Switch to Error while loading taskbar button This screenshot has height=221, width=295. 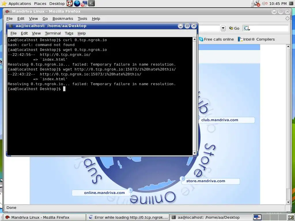pos(128,218)
